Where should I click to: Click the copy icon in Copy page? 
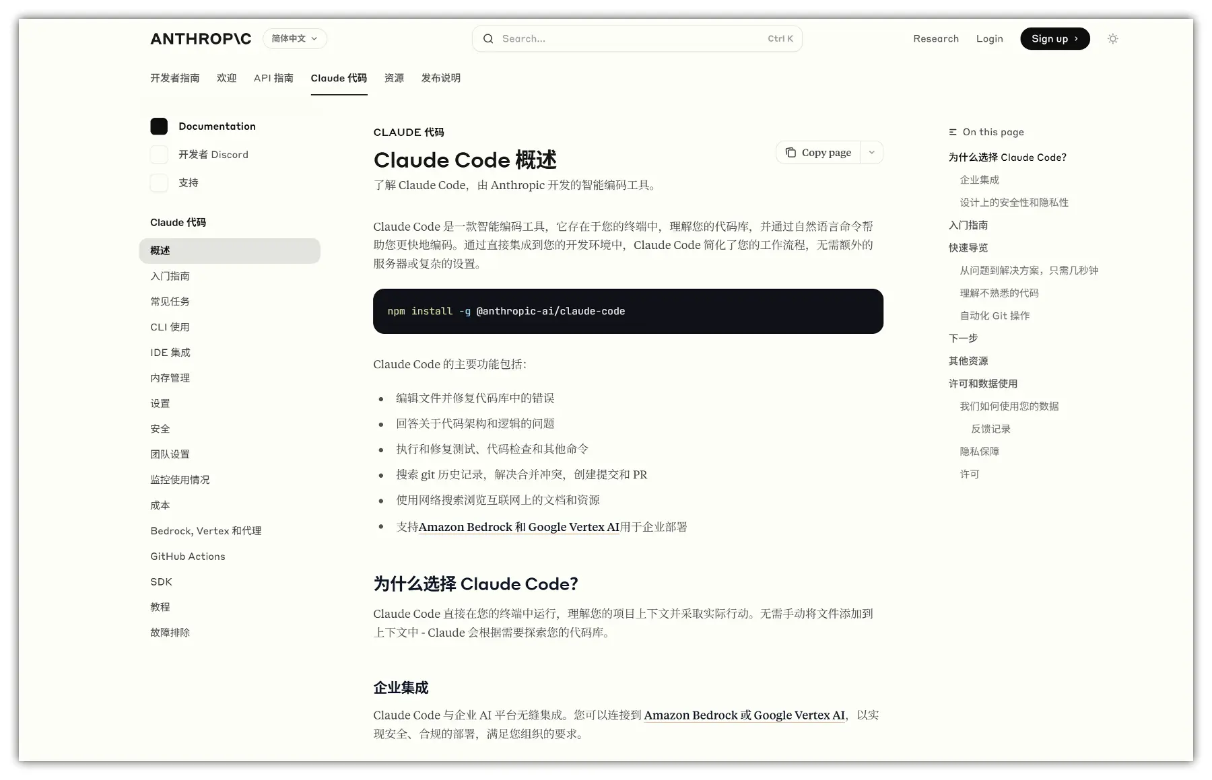[790, 153]
